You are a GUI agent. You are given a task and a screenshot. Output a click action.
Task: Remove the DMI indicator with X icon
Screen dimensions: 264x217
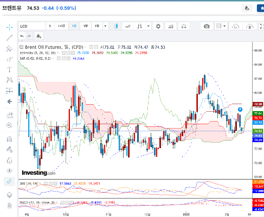click(55, 183)
